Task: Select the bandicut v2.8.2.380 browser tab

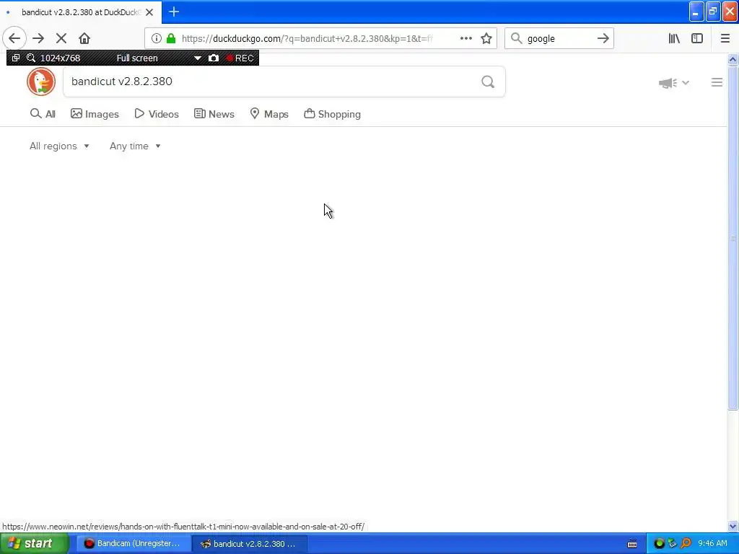Action: pyautogui.click(x=81, y=12)
